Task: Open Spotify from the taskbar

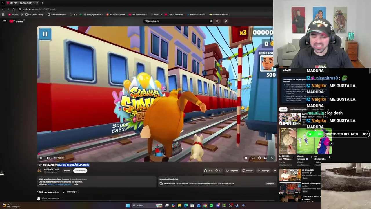Action: click(x=211, y=206)
